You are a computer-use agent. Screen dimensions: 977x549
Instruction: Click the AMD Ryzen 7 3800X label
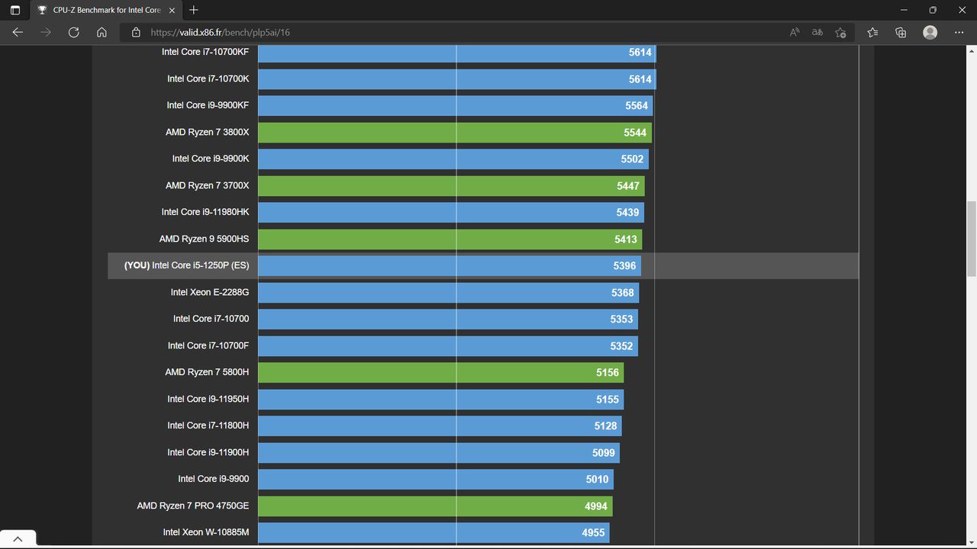[x=207, y=132]
